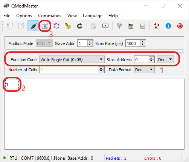Viewport: 189px width, 162px height.
Task: Click the Errors : 0 status text
Action: (152, 158)
